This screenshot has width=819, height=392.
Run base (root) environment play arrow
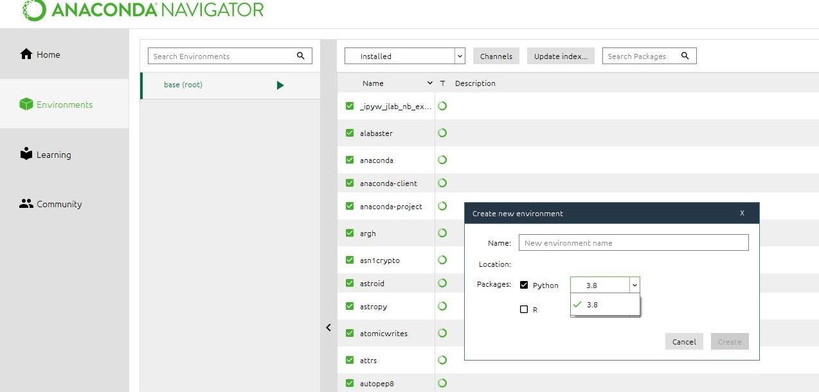click(x=280, y=85)
